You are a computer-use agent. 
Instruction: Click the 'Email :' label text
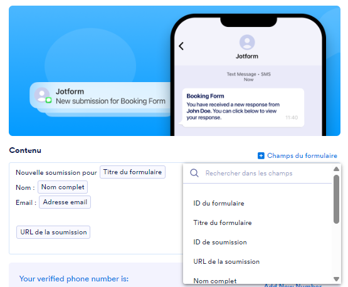click(x=26, y=202)
